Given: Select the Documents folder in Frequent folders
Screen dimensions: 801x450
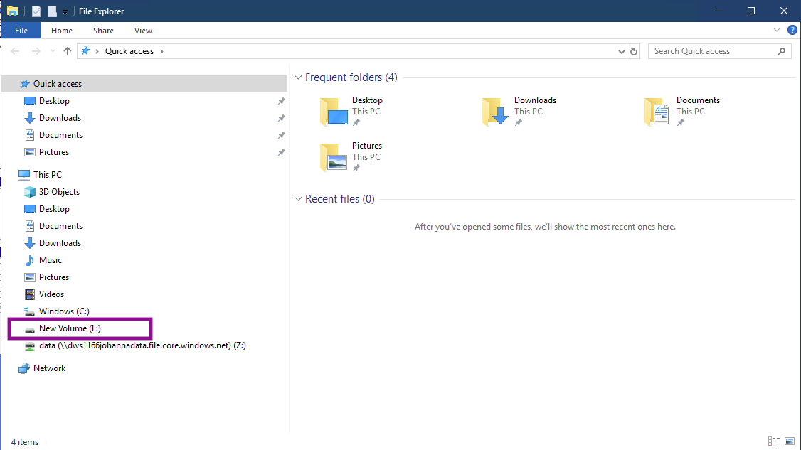Looking at the screenshot, I should [682, 112].
